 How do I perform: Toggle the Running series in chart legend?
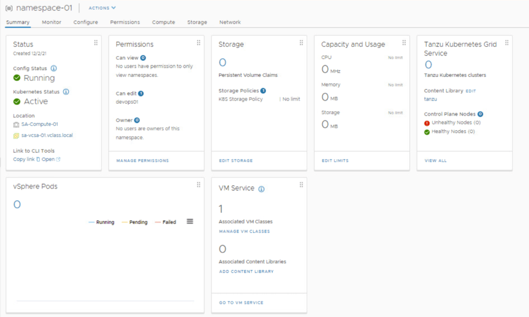(102, 222)
